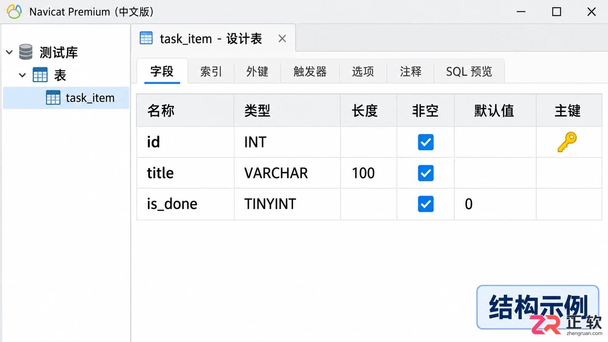The width and height of the screenshot is (608, 342).
Task: Collapse the 表 tree node
Action: click(22, 76)
